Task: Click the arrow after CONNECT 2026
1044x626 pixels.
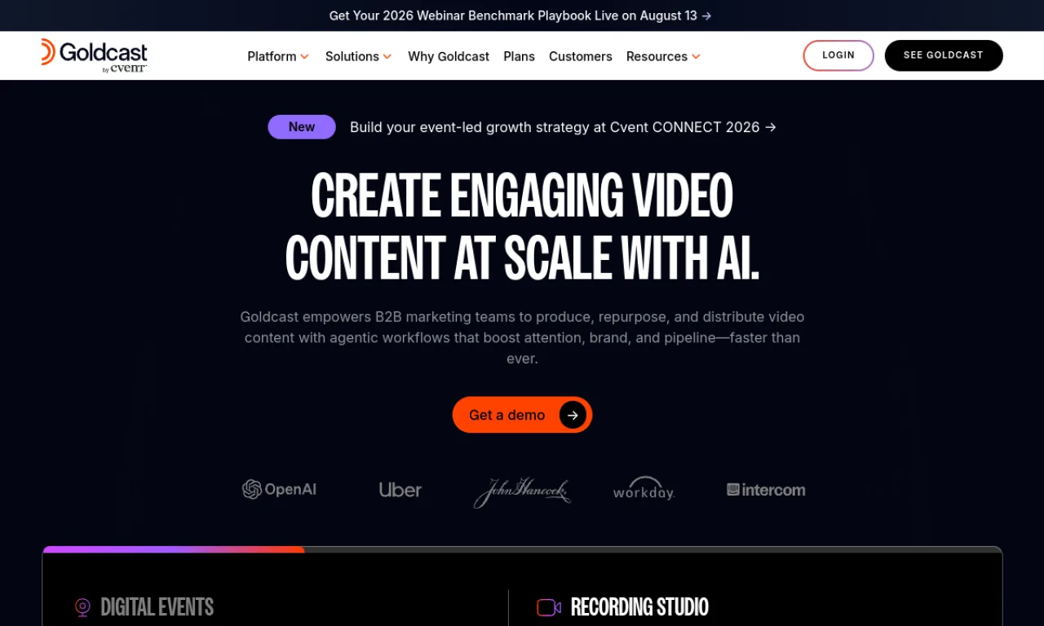Action: pyautogui.click(x=771, y=127)
